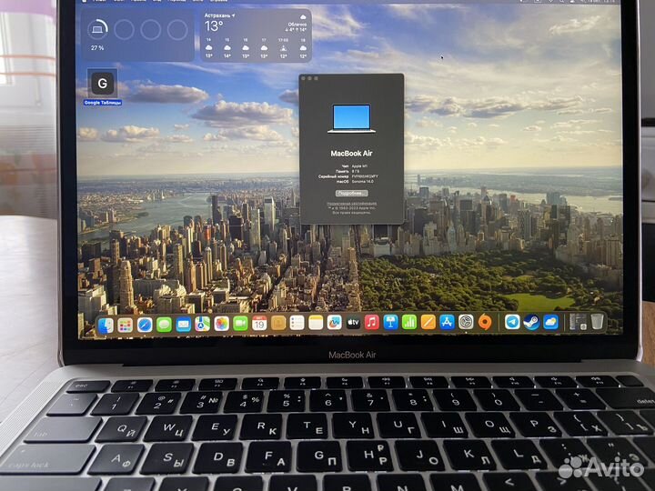Open Telegram from the Dock
Viewport: 655px width, 491px height.
coord(512,322)
